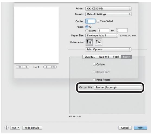Switch to the Quality1 tab
Image resolution: width=151 pixels, height=134 pixels.
(90, 57)
